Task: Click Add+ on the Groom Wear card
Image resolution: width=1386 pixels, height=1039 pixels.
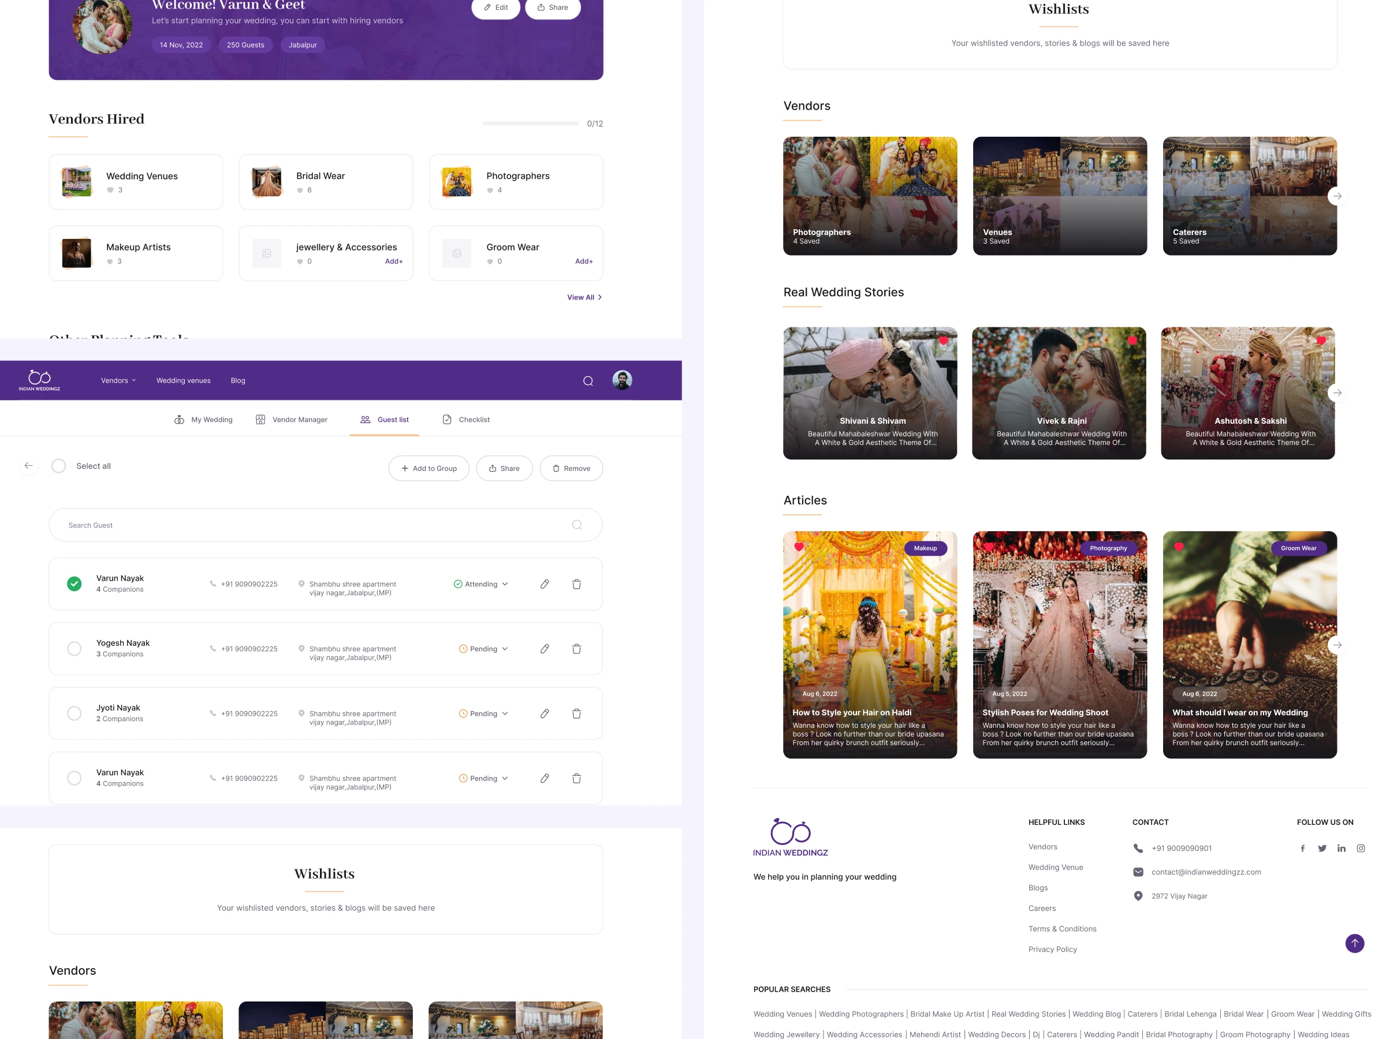Action: [x=583, y=261]
